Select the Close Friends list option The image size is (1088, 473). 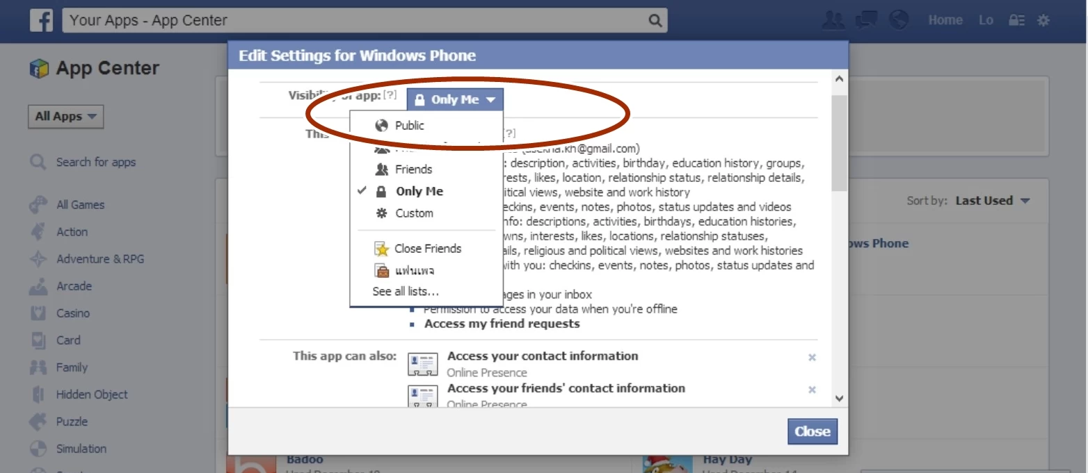pyautogui.click(x=426, y=249)
